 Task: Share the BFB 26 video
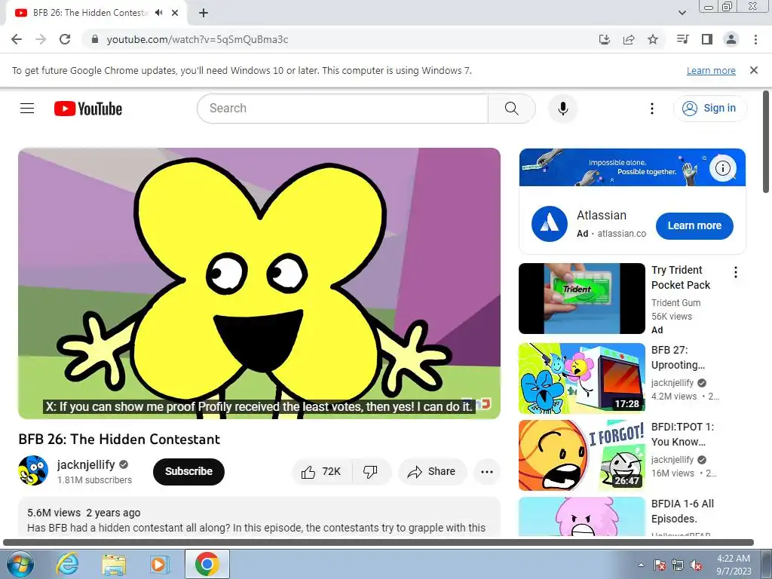(x=432, y=472)
